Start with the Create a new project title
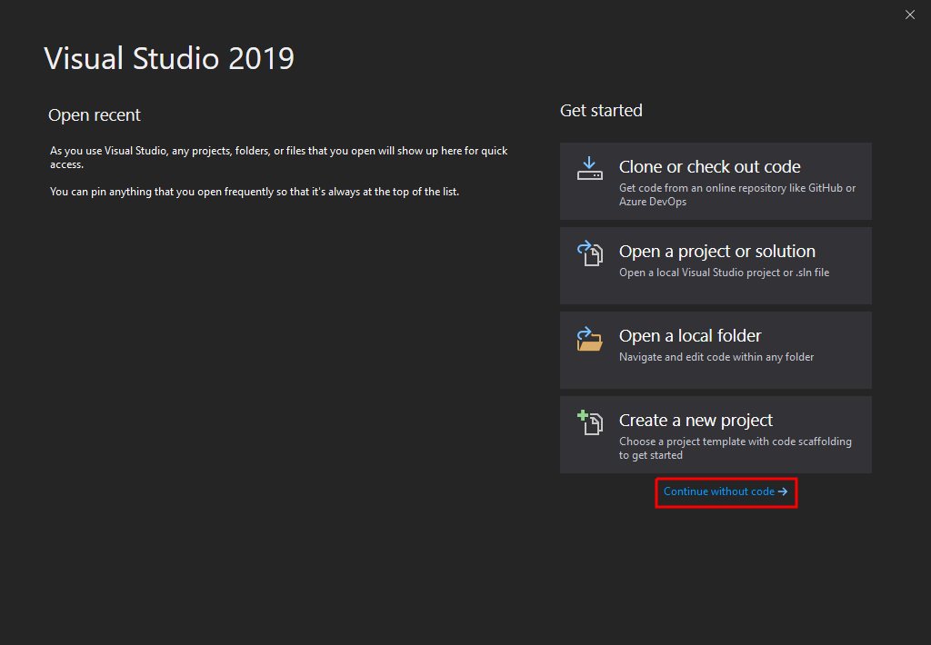 pos(696,421)
